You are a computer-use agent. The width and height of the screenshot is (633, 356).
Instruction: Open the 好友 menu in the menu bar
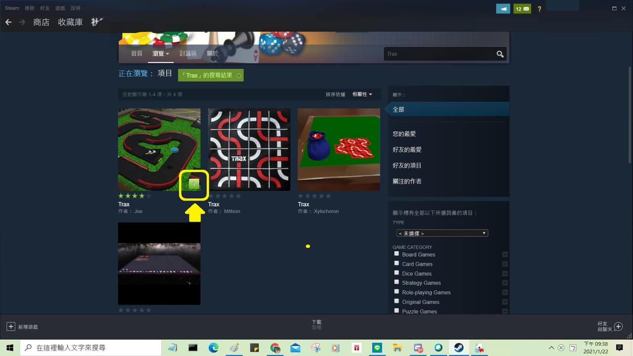45,8
